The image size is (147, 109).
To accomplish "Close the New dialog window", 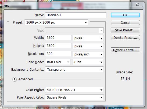I will point(137,4).
